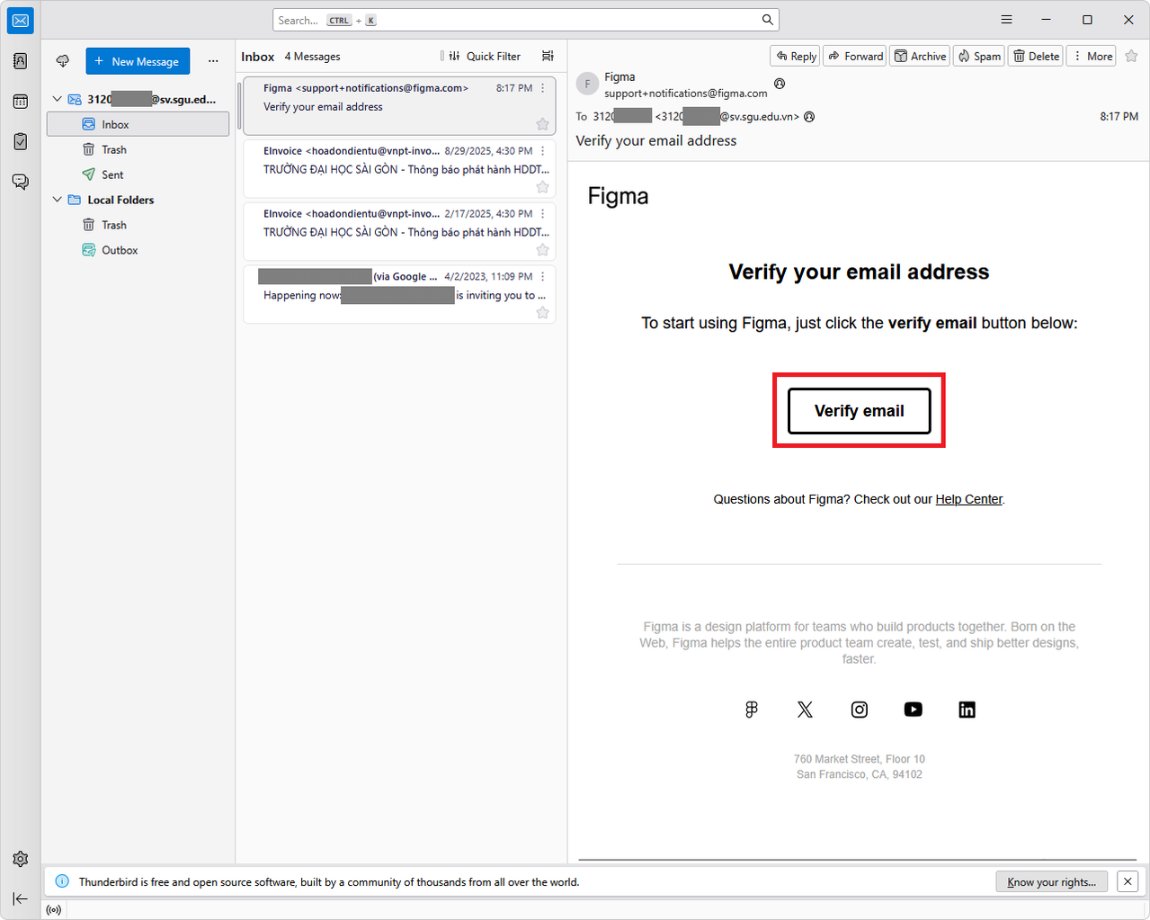
Task: Click contact icon next to sender address
Action: (x=780, y=84)
